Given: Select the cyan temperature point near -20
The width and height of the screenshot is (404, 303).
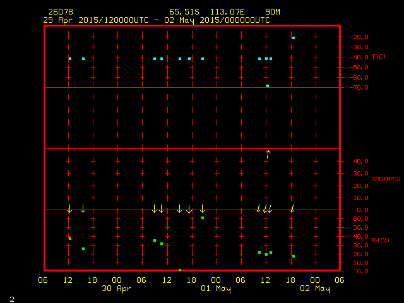Looking at the screenshot, I should 294,38.
